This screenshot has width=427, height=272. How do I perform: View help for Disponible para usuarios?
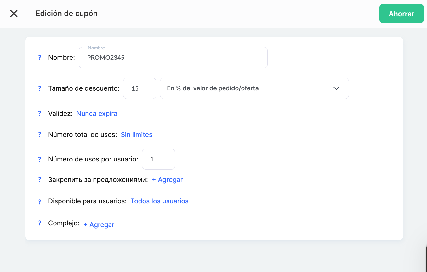[x=40, y=202]
